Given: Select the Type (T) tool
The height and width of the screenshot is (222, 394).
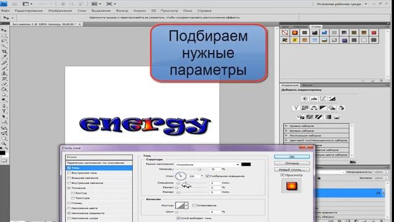Looking at the screenshot, I should pyautogui.click(x=4, y=111).
